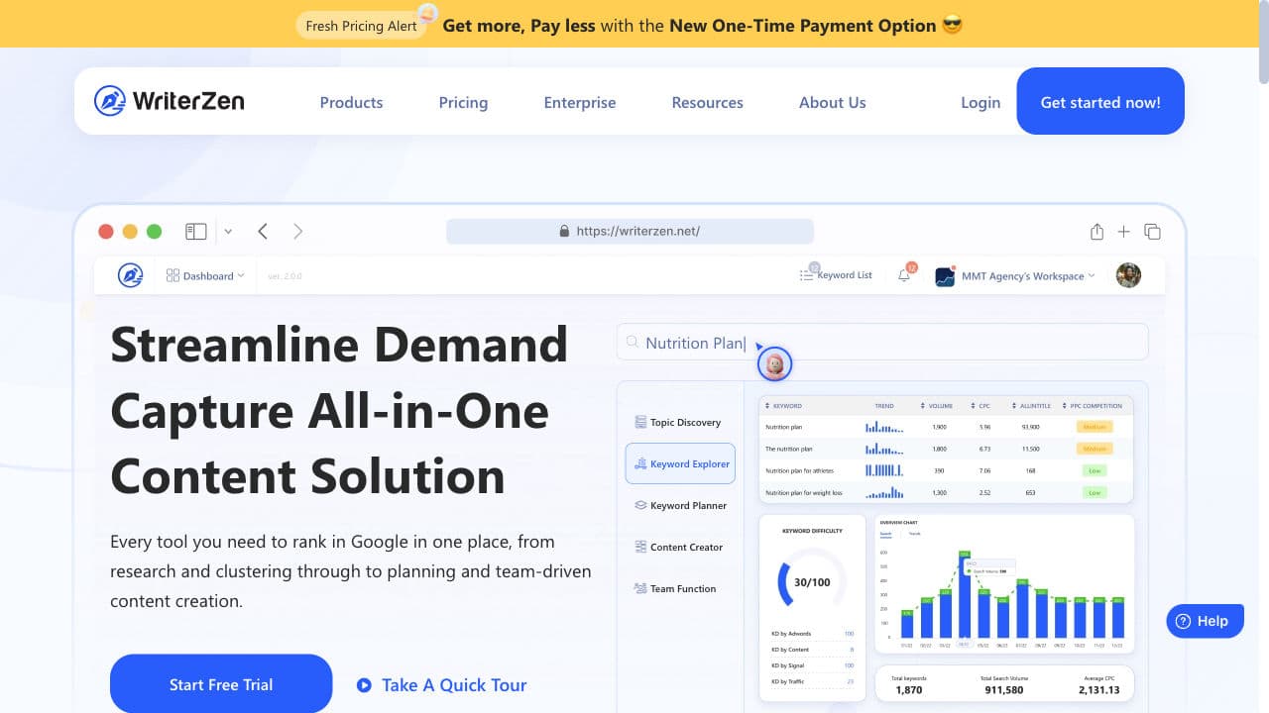Click the tallest bar in overview chart
Viewport: 1269px width, 713px height.
click(x=965, y=595)
